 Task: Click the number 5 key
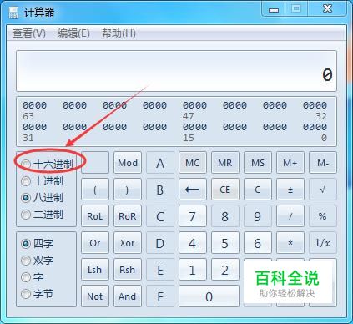point(225,243)
